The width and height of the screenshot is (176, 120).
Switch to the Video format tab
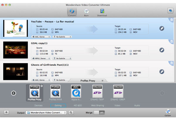click(117, 106)
